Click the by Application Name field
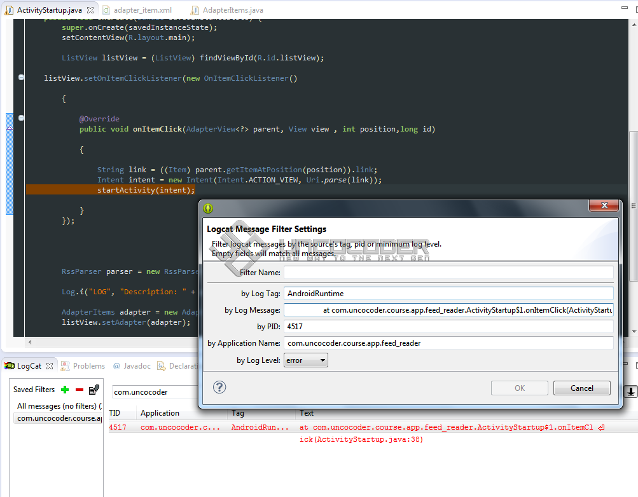638x497 pixels. tap(448, 343)
